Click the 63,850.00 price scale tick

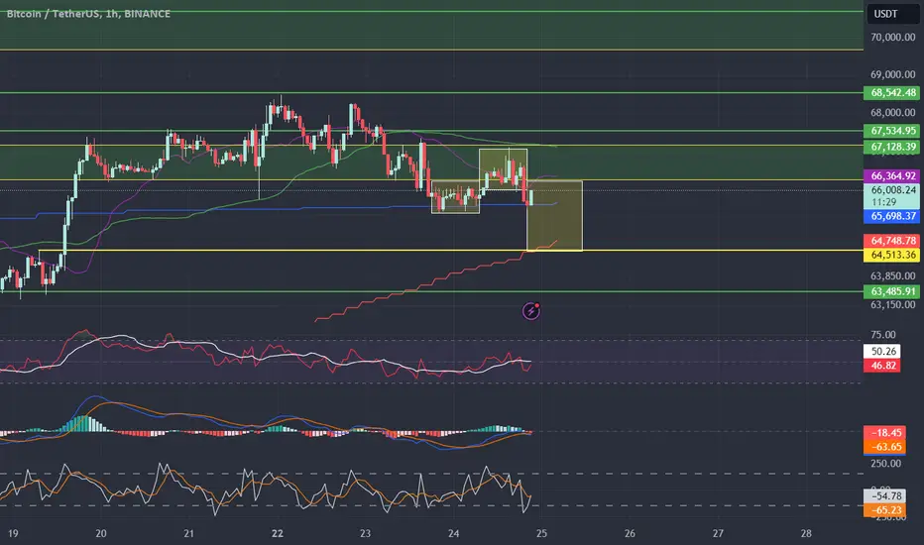892,275
